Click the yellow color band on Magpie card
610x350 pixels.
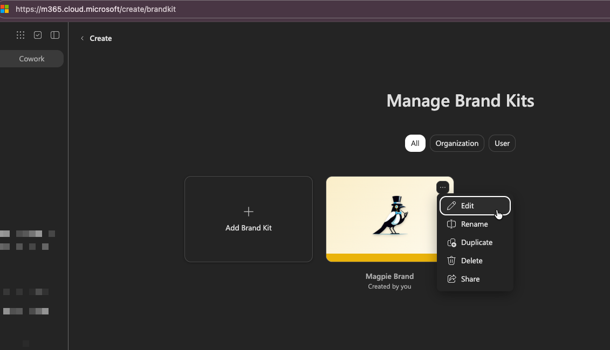pos(381,257)
